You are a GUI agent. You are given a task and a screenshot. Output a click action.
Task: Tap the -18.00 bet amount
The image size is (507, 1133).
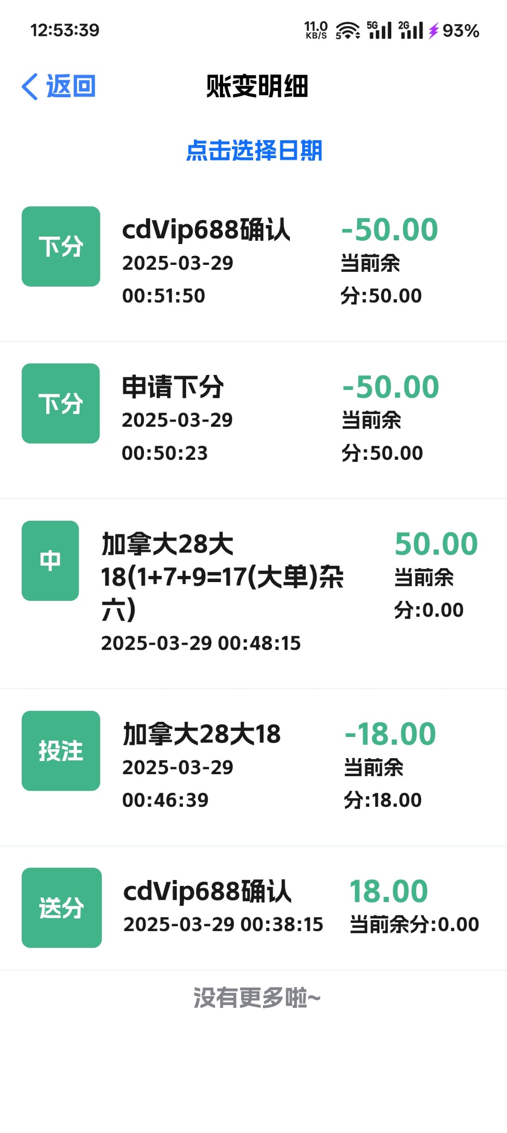click(390, 734)
